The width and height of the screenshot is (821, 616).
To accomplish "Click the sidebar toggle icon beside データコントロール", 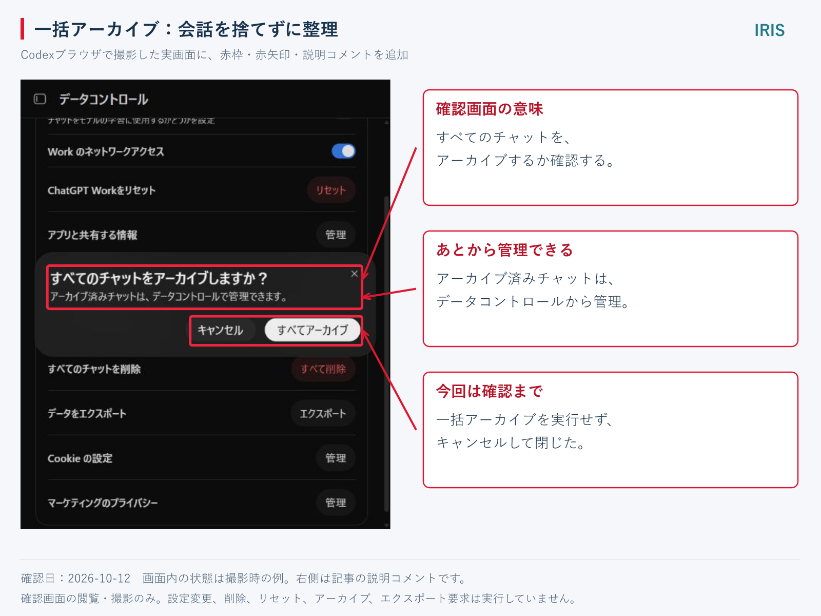I will [40, 99].
